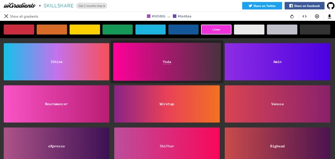Click Show all gradients text
Screen dimensions: 335x159
24,16
